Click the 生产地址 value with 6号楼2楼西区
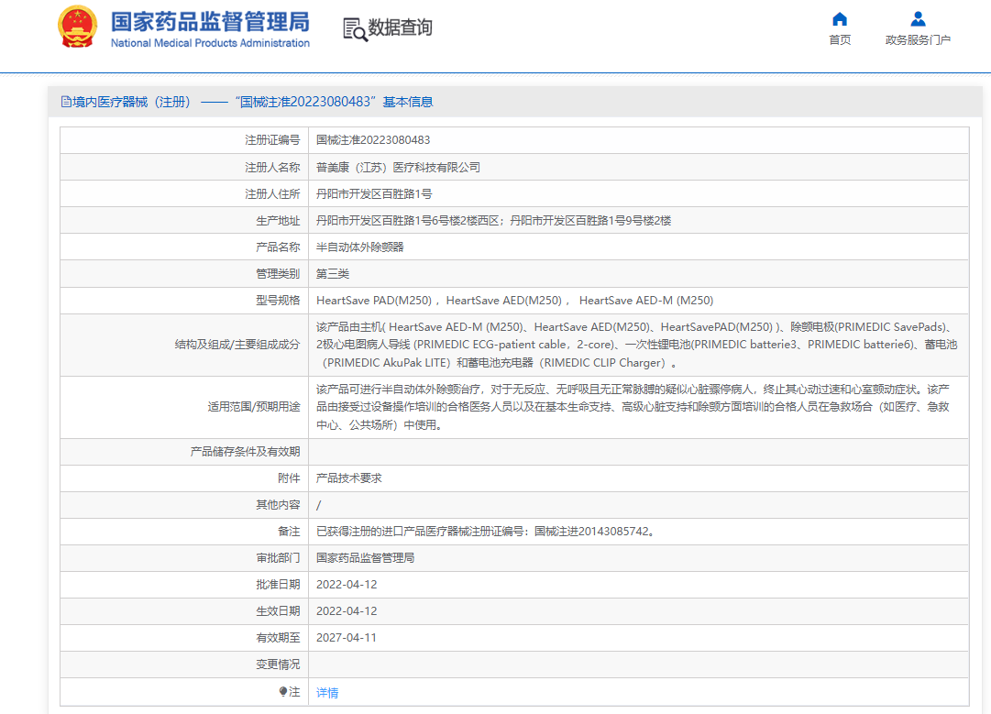 coord(493,221)
